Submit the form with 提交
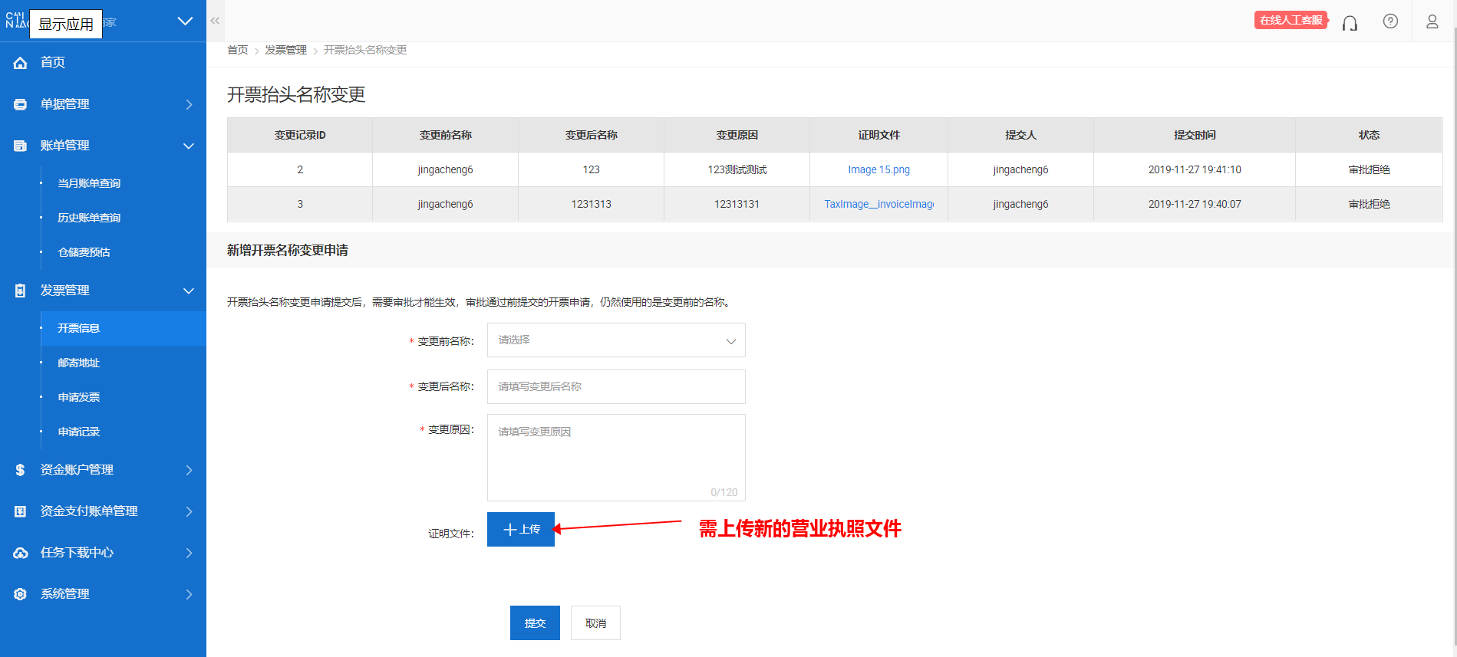 pos(535,623)
